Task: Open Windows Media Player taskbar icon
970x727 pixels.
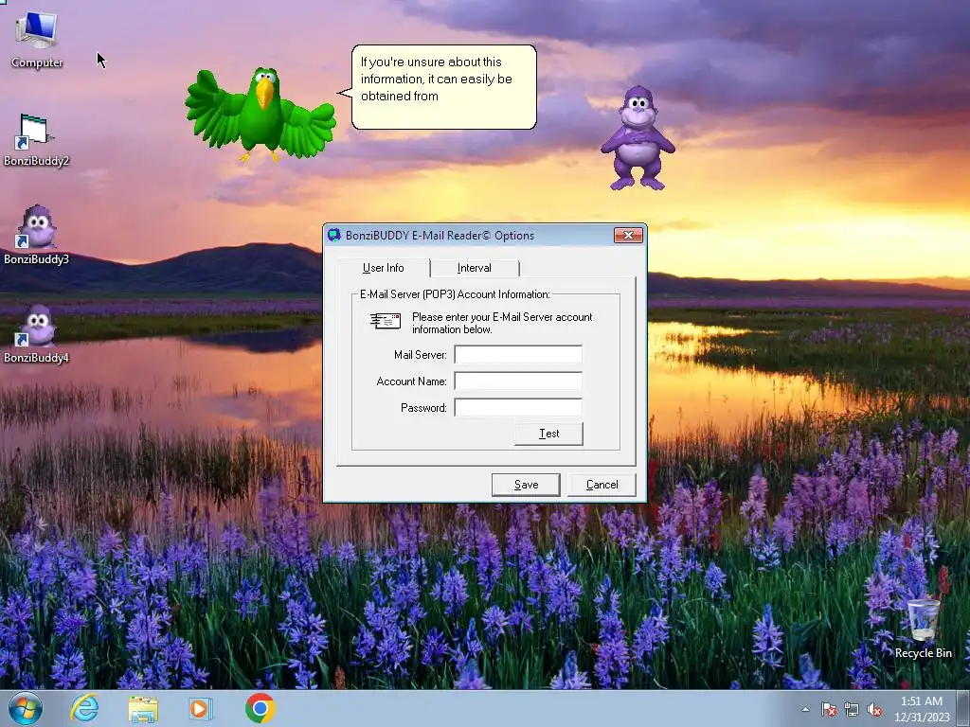Action: coord(200,709)
